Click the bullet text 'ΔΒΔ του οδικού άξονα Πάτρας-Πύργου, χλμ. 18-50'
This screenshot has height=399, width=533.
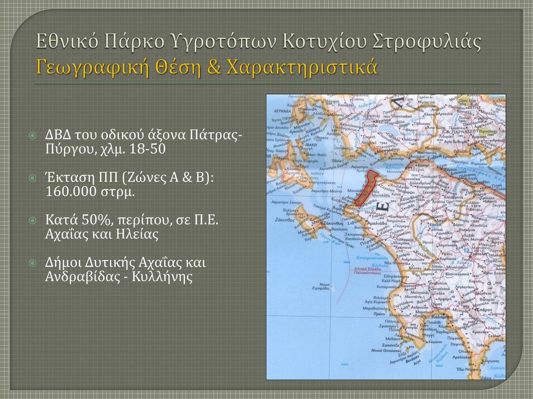click(x=144, y=142)
